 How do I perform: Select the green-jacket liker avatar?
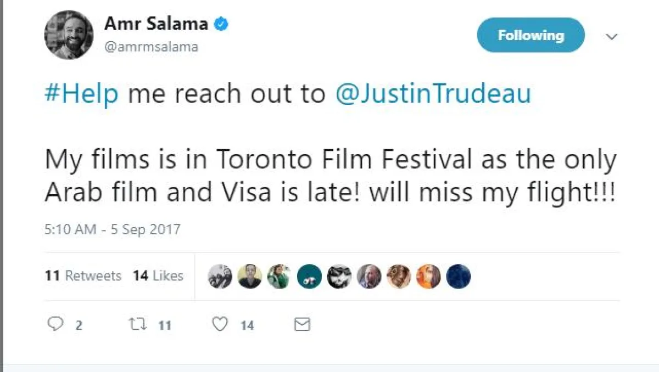(x=280, y=277)
